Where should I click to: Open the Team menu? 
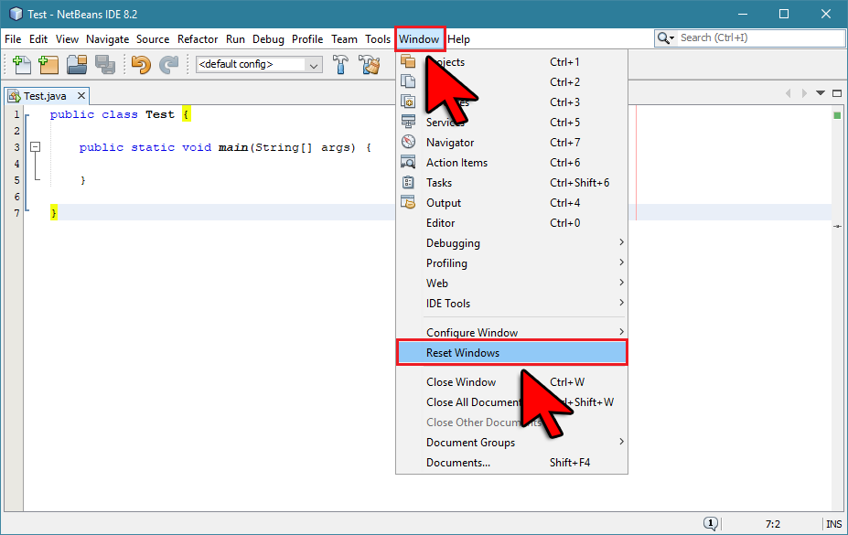point(345,39)
